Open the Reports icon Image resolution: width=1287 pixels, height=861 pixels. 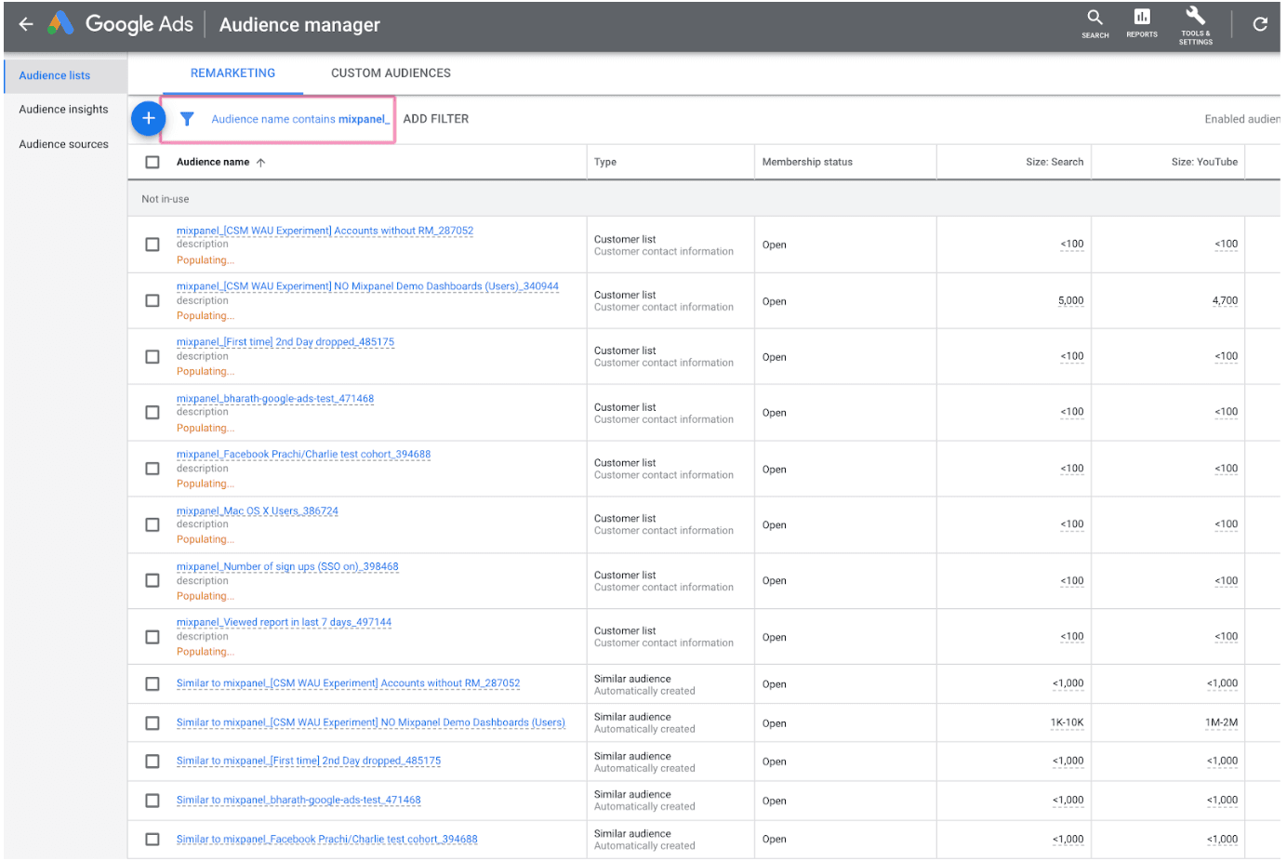tap(1141, 21)
